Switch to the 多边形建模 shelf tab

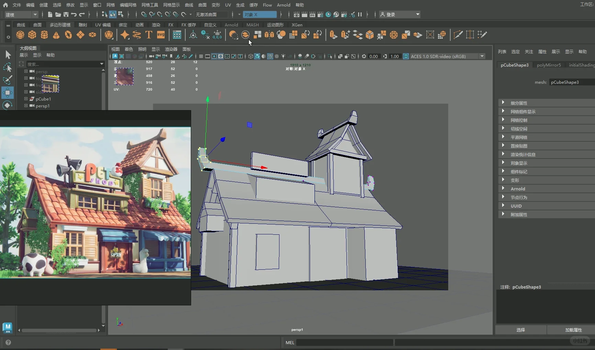click(x=60, y=25)
